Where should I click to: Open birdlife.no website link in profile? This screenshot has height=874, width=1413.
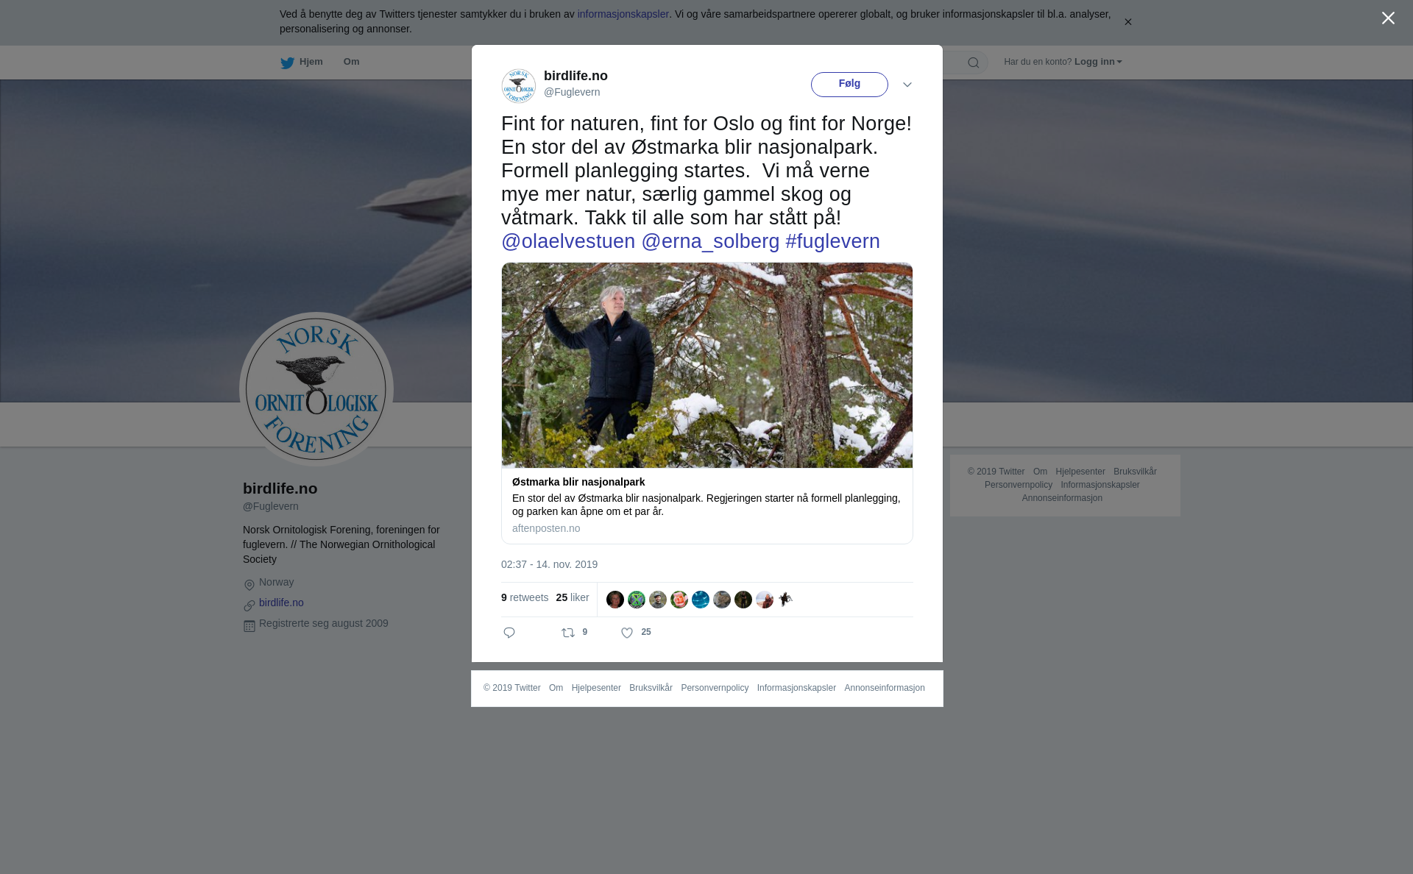[281, 603]
